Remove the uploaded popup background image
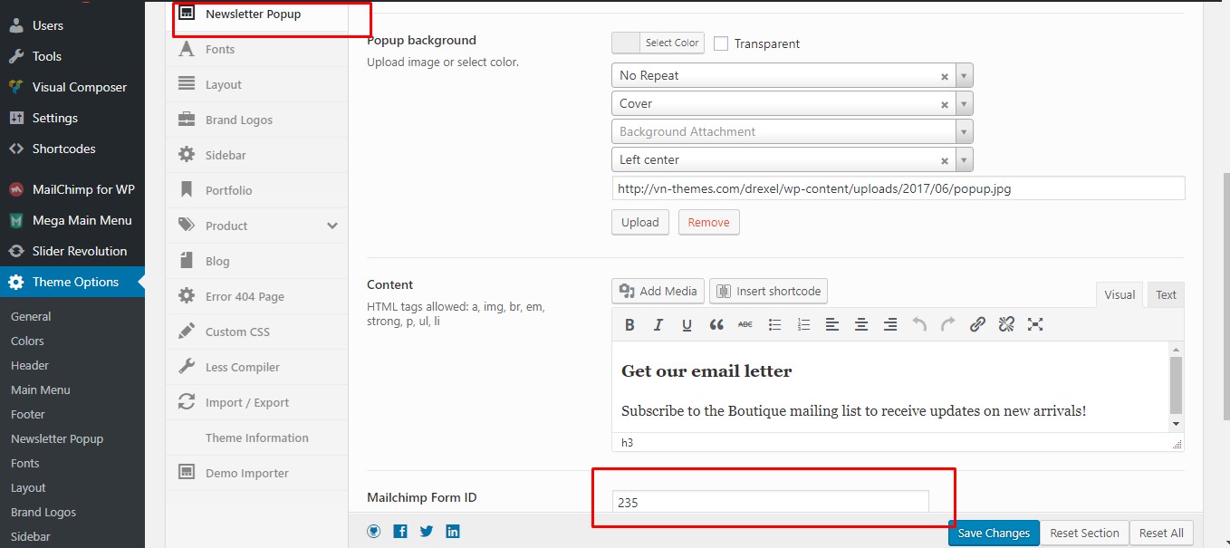 [708, 223]
